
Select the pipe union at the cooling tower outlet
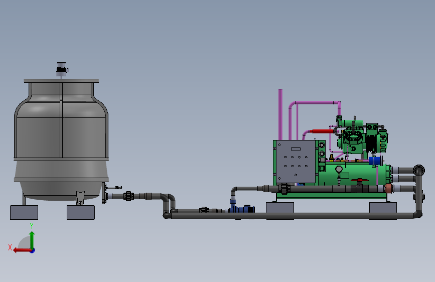128,196
